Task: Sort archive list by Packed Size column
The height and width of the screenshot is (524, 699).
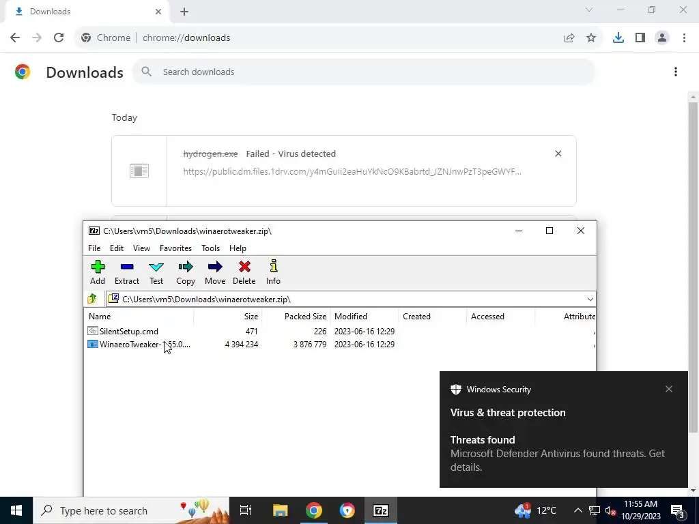Action: (296, 317)
